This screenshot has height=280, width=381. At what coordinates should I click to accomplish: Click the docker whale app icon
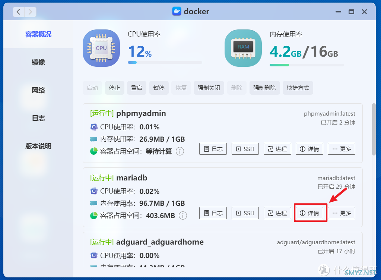point(177,11)
